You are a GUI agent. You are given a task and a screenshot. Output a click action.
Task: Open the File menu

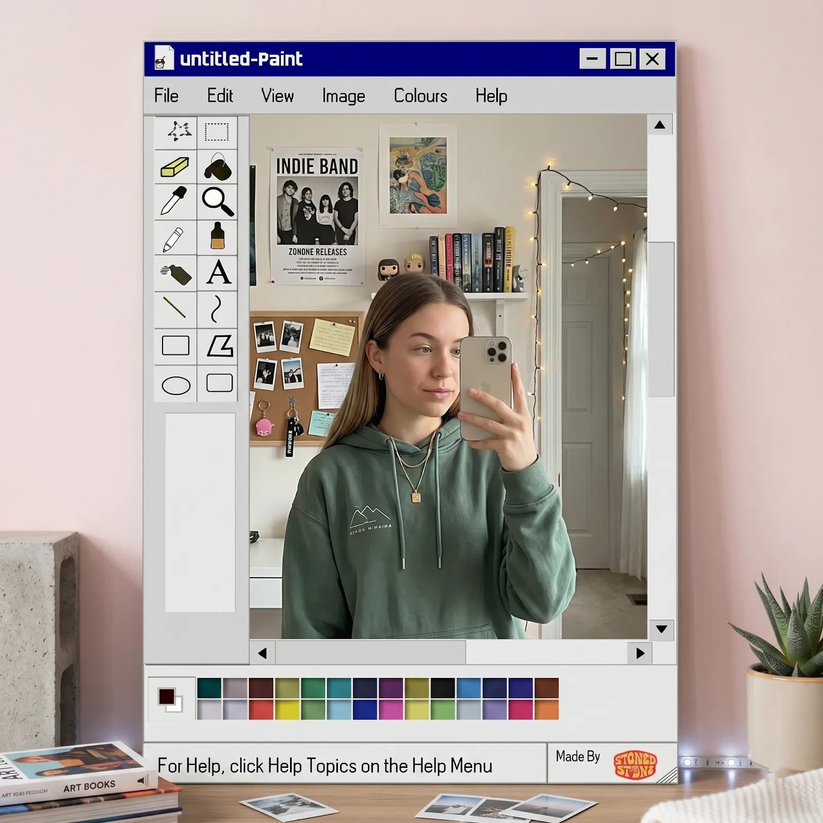(x=166, y=96)
